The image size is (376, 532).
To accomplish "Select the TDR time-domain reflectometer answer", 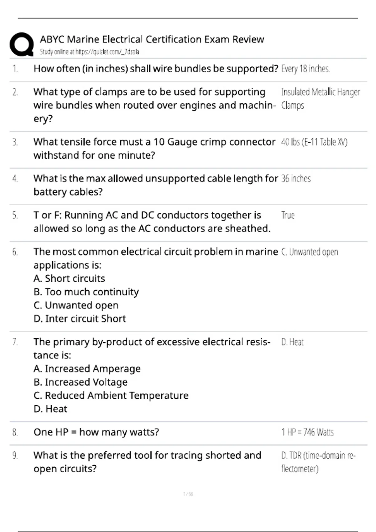I will [318, 462].
